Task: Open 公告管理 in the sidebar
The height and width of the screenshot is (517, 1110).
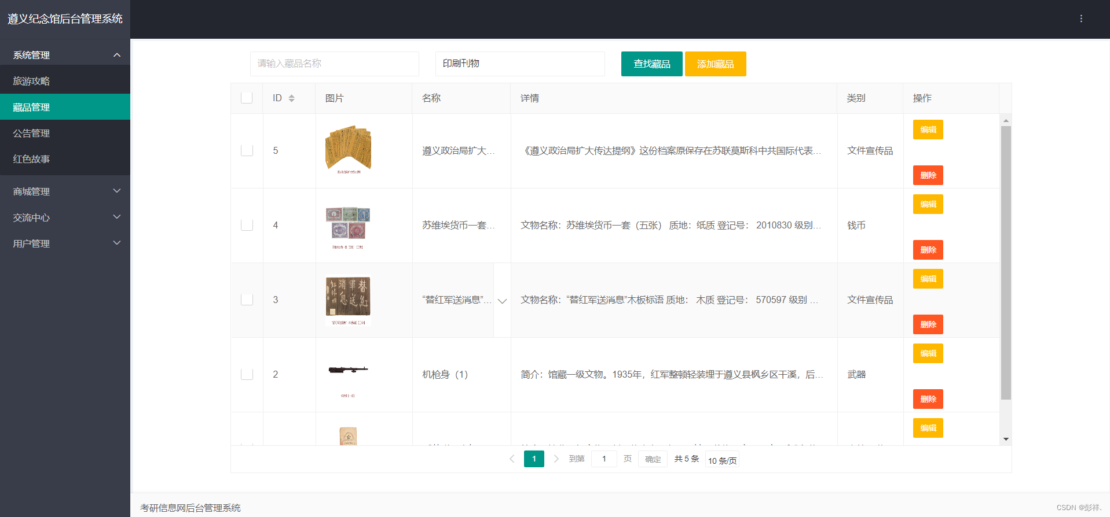Action: 65,133
